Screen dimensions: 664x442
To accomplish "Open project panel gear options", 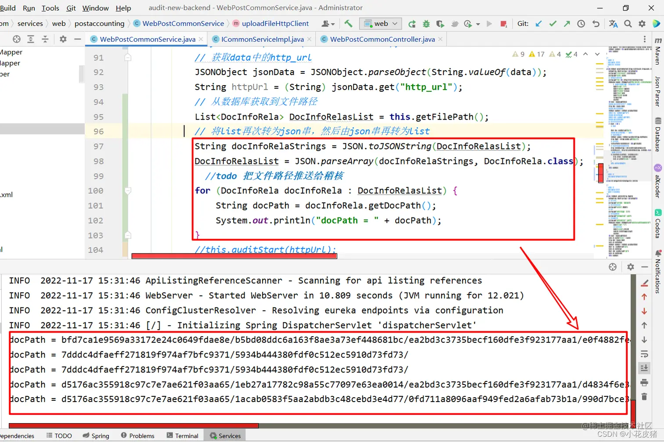I will pos(63,39).
